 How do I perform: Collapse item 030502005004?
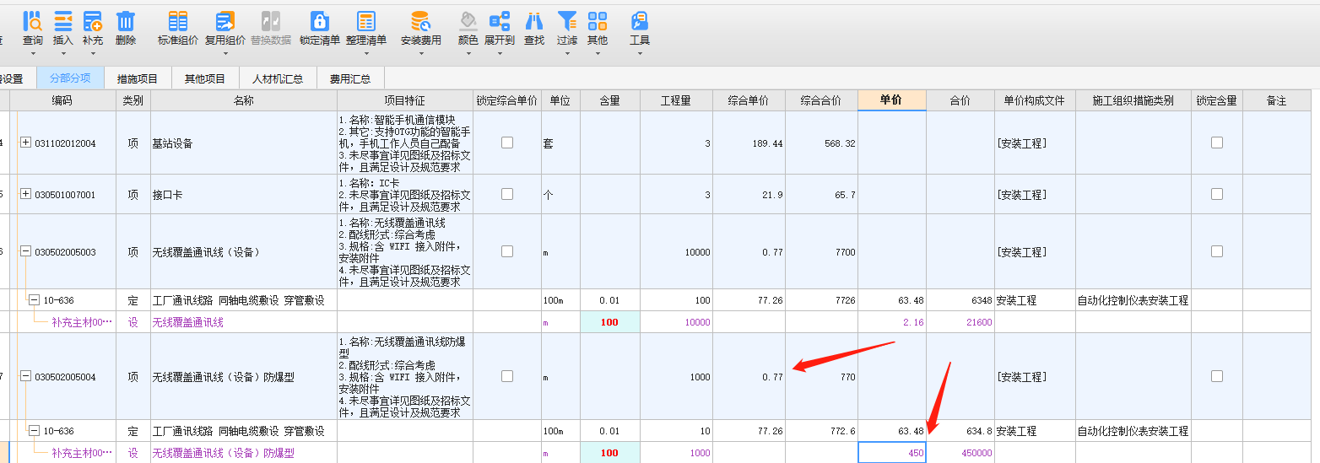pos(25,376)
